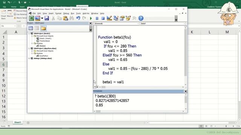Click View Microsoft Excel icon in VBA toolbar

pos(32,18)
